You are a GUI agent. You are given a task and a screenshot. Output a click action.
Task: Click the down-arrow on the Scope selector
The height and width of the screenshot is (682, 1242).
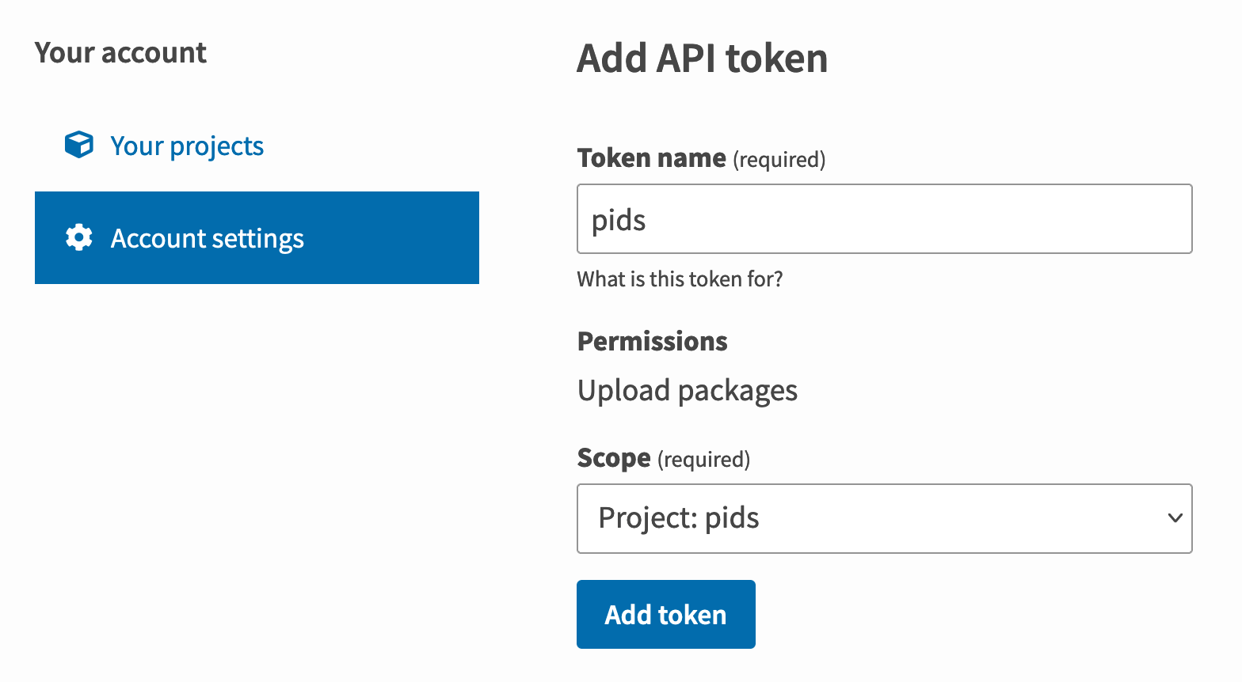[1175, 518]
